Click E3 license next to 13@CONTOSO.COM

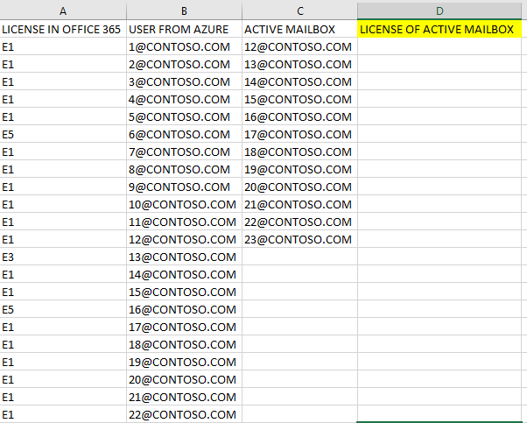[x=63, y=257]
